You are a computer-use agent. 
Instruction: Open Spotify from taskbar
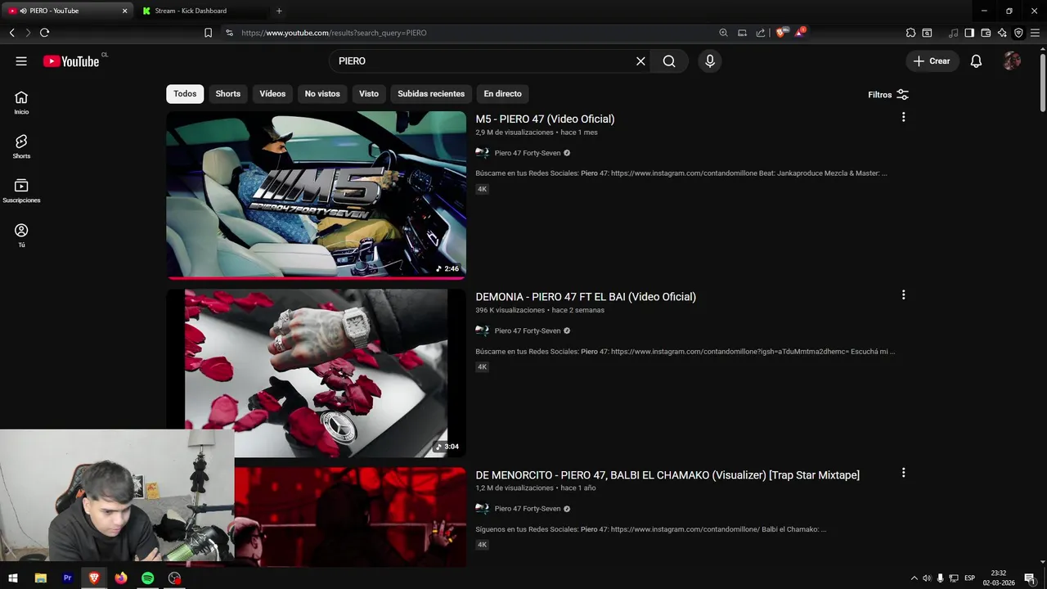[x=147, y=578]
